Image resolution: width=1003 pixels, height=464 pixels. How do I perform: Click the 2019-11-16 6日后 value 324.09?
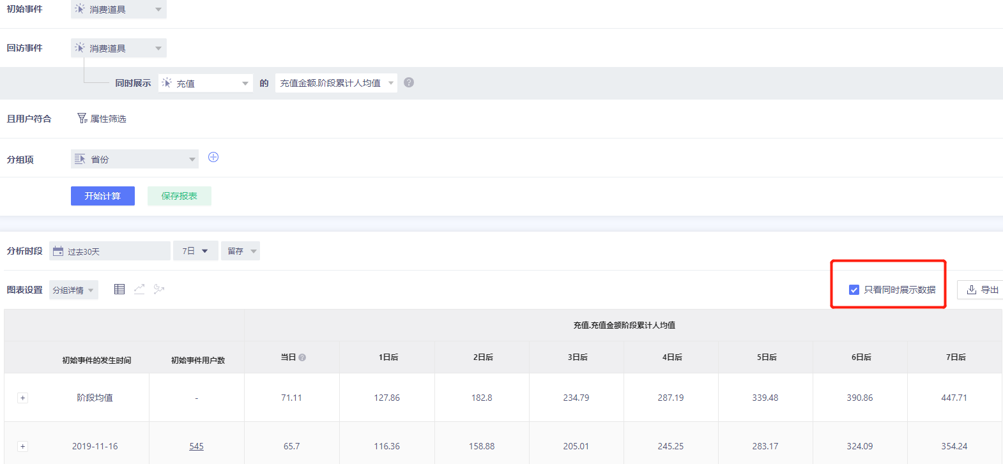859,446
